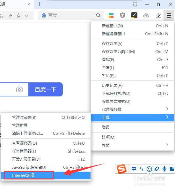
Task: Open the downloads arrow icon
Action: 158,16
